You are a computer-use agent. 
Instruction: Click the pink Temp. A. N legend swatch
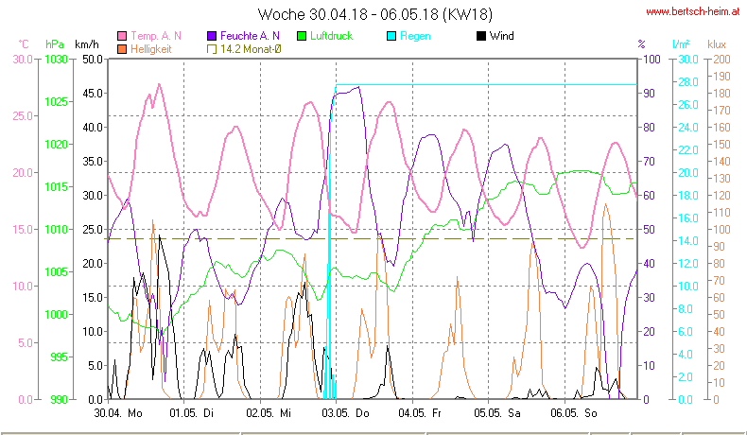click(122, 36)
